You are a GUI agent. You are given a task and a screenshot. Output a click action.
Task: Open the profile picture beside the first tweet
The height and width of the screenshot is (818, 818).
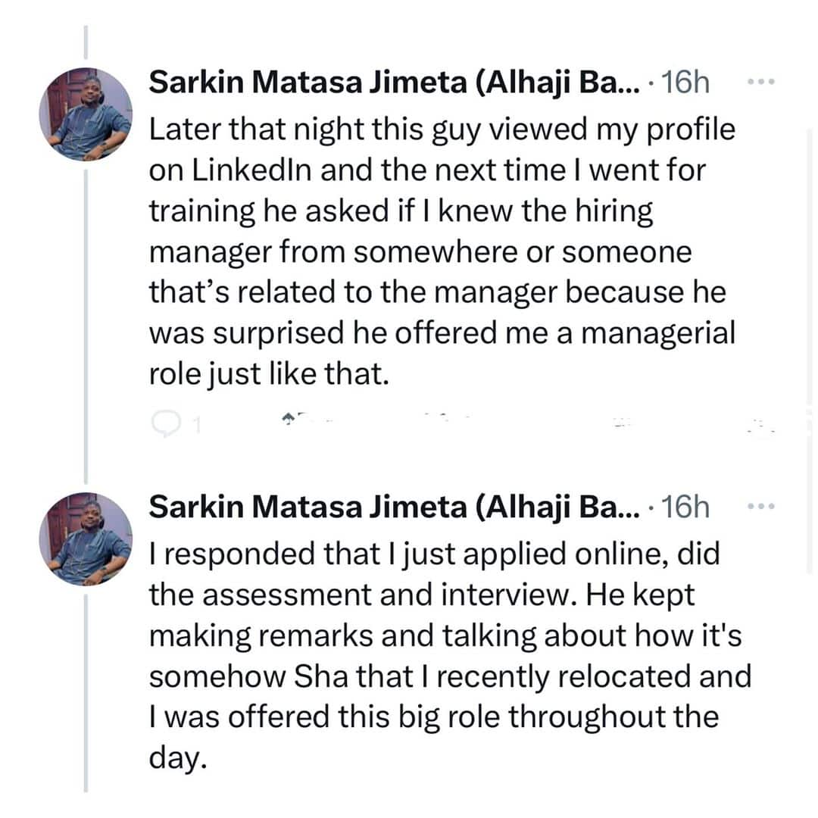pyautogui.click(x=86, y=114)
